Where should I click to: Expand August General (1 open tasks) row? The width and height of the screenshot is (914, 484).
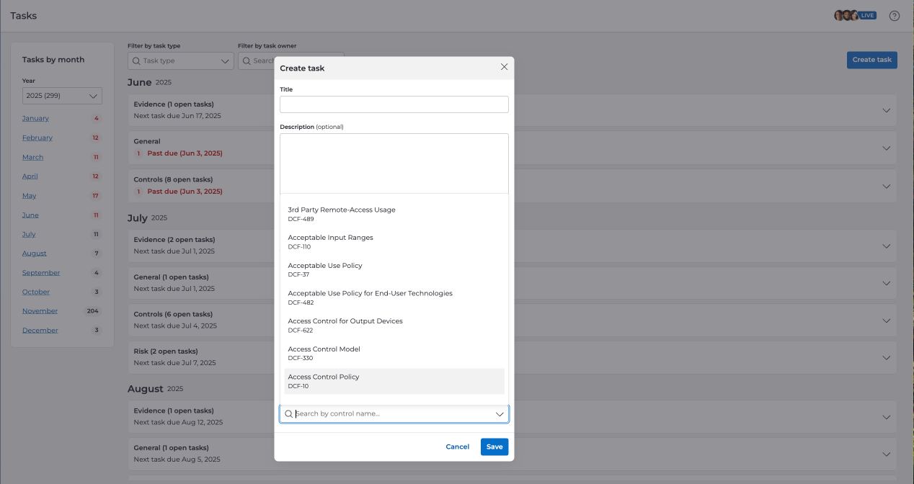(512, 454)
